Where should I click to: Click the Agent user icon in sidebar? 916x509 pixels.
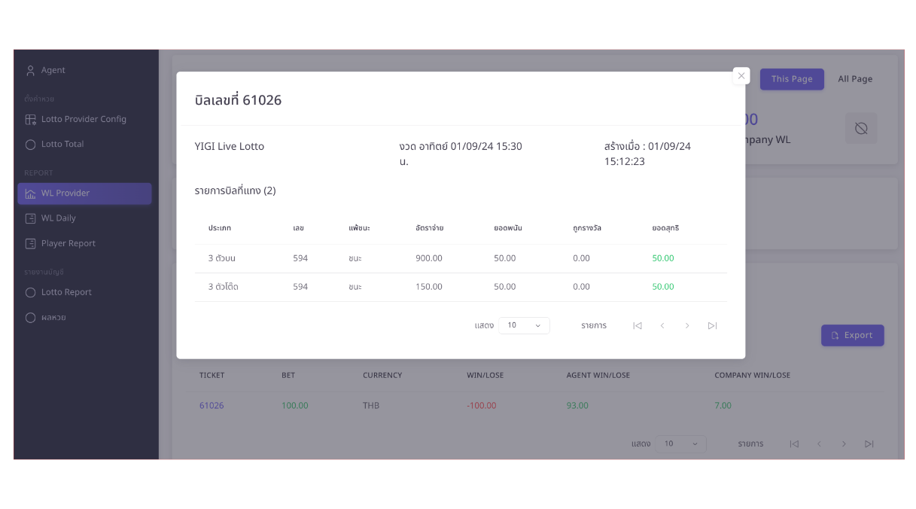coord(31,71)
